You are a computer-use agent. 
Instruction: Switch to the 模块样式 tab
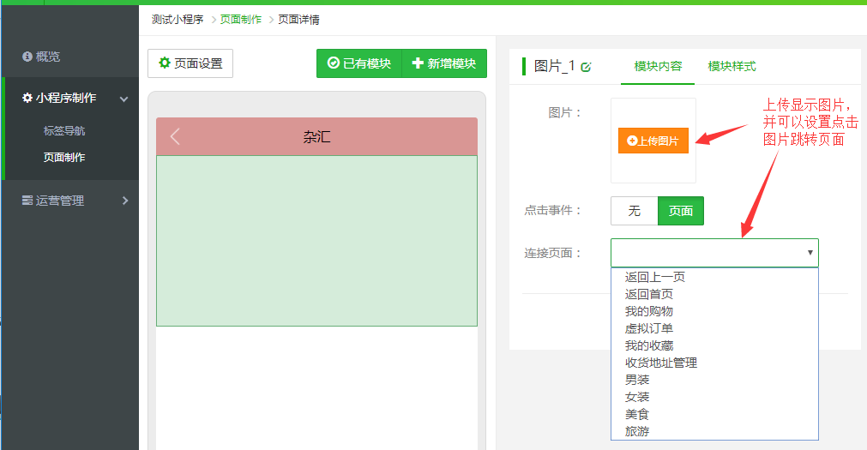point(732,66)
